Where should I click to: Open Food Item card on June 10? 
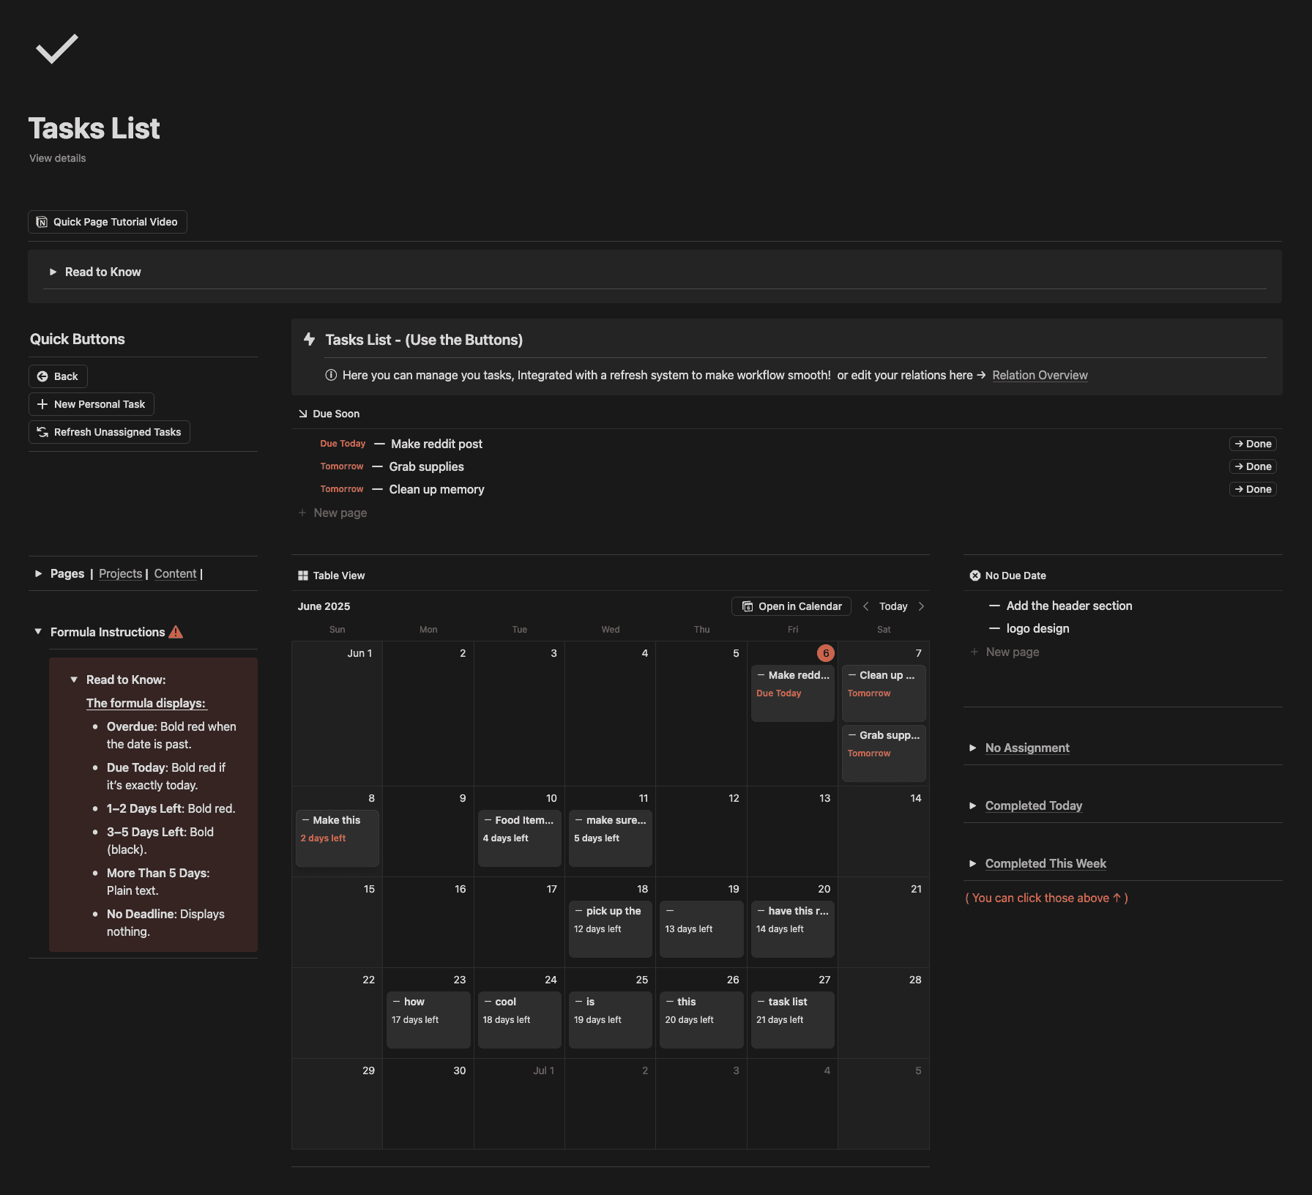tap(520, 838)
